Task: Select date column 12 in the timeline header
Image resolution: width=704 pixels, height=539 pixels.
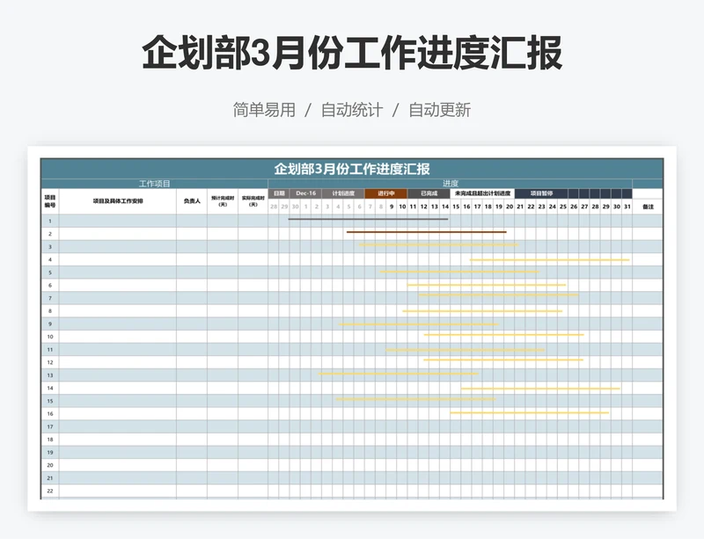Action: (x=423, y=207)
